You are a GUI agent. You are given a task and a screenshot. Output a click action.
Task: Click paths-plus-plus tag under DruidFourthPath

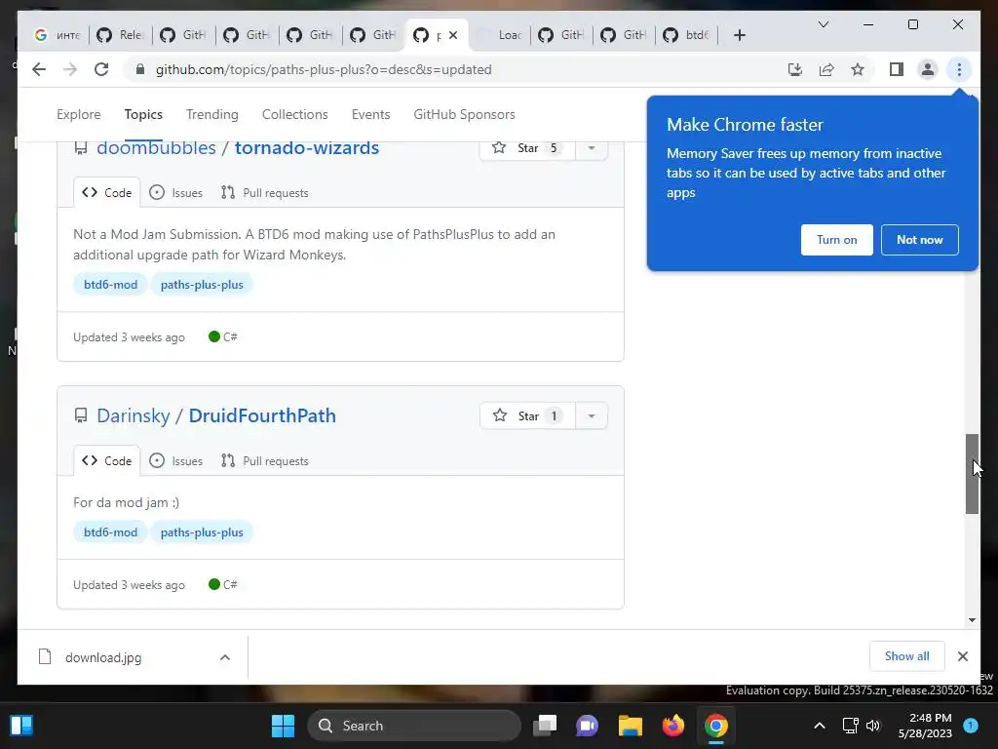coord(202,532)
